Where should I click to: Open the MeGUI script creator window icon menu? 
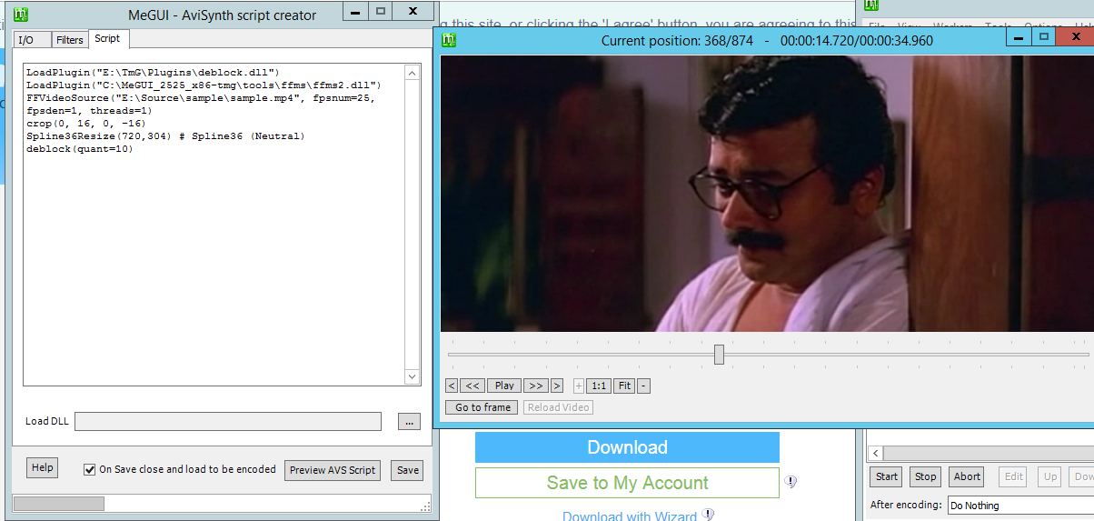(22, 14)
